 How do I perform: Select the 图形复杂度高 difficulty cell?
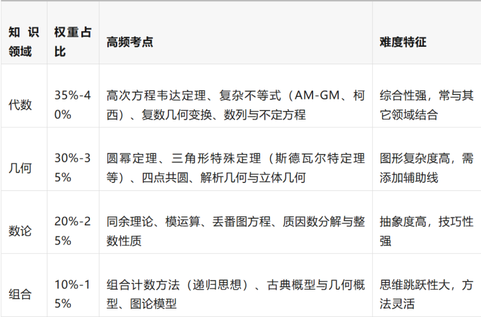(426, 168)
